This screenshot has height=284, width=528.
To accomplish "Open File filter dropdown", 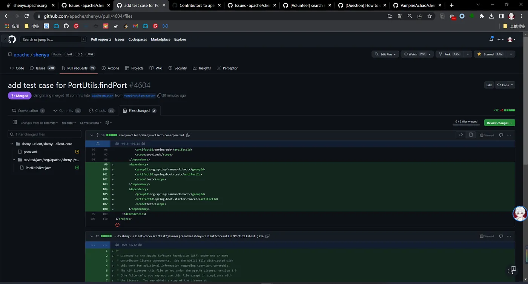I will [69, 123].
